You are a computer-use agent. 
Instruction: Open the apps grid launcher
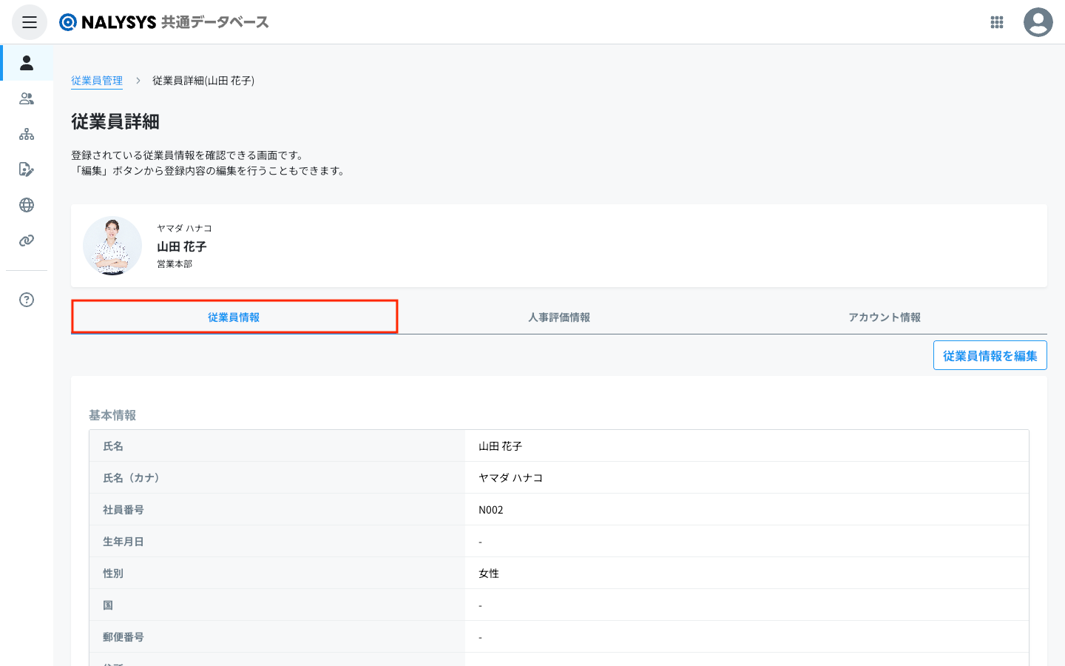[996, 22]
